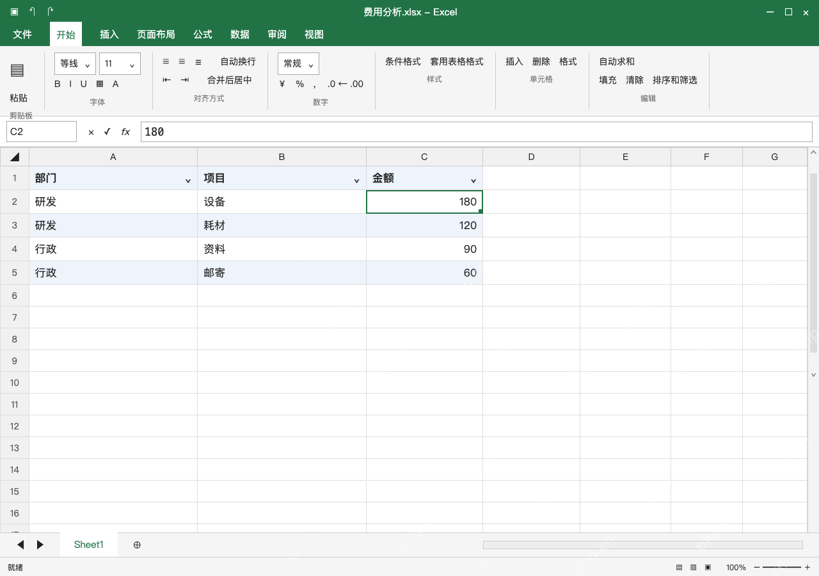Redo the last undone action
The width and height of the screenshot is (819, 576).
(x=50, y=12)
